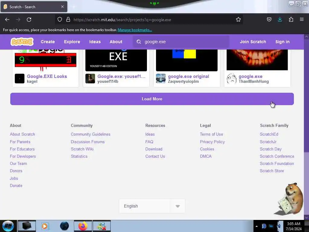Open the Community Guidelines link
Image resolution: width=309 pixels, height=232 pixels.
pyautogui.click(x=91, y=134)
